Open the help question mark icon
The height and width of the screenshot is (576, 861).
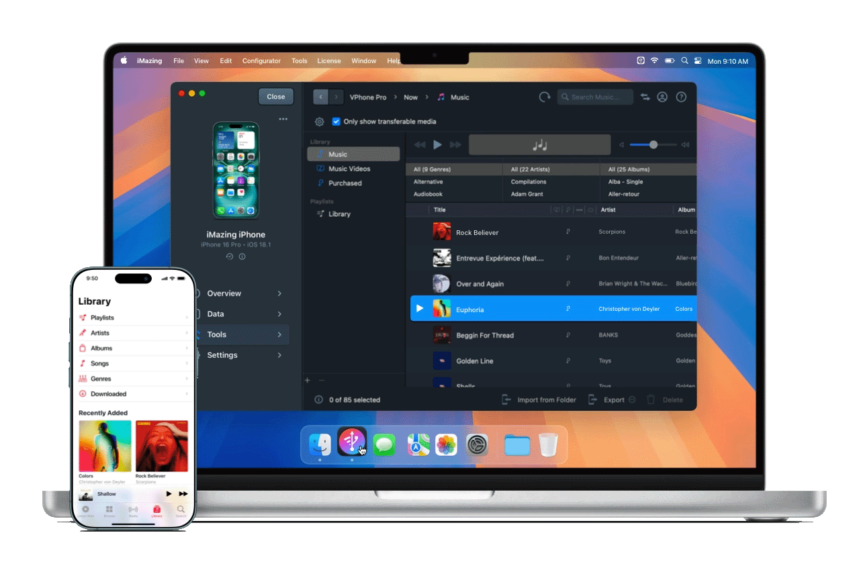681,97
